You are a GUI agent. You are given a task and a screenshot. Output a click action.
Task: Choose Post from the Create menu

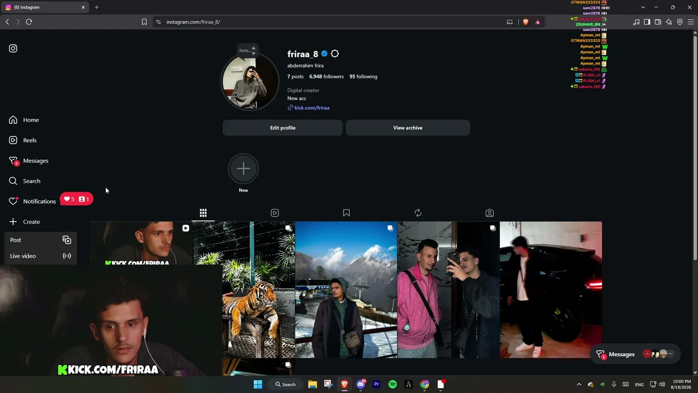click(40, 240)
